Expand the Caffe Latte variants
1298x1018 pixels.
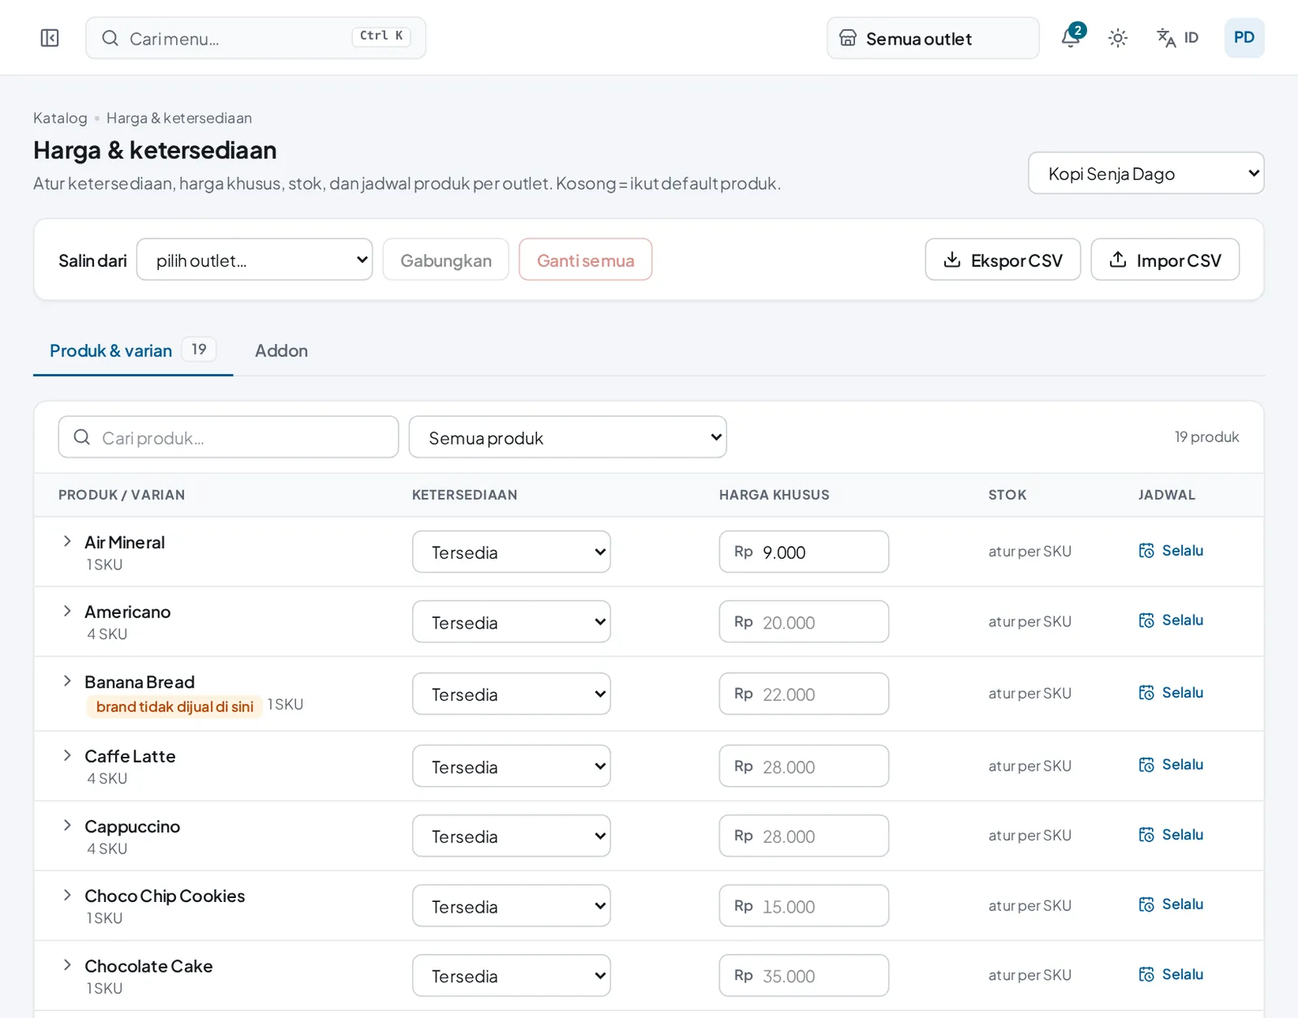tap(67, 755)
